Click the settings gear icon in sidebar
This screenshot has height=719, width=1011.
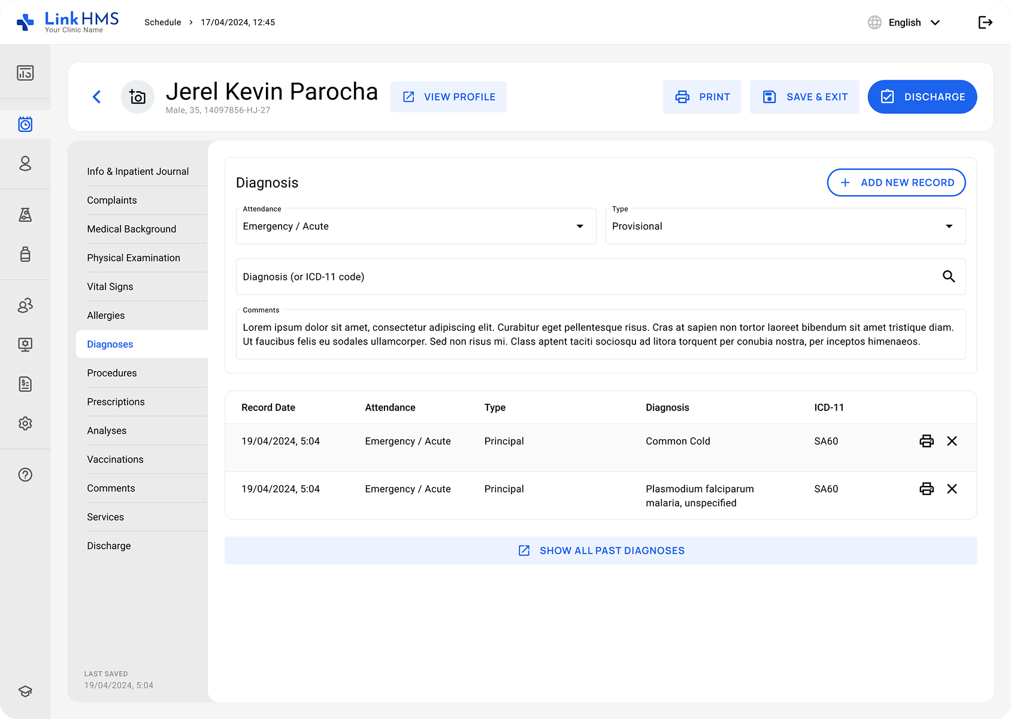25,424
